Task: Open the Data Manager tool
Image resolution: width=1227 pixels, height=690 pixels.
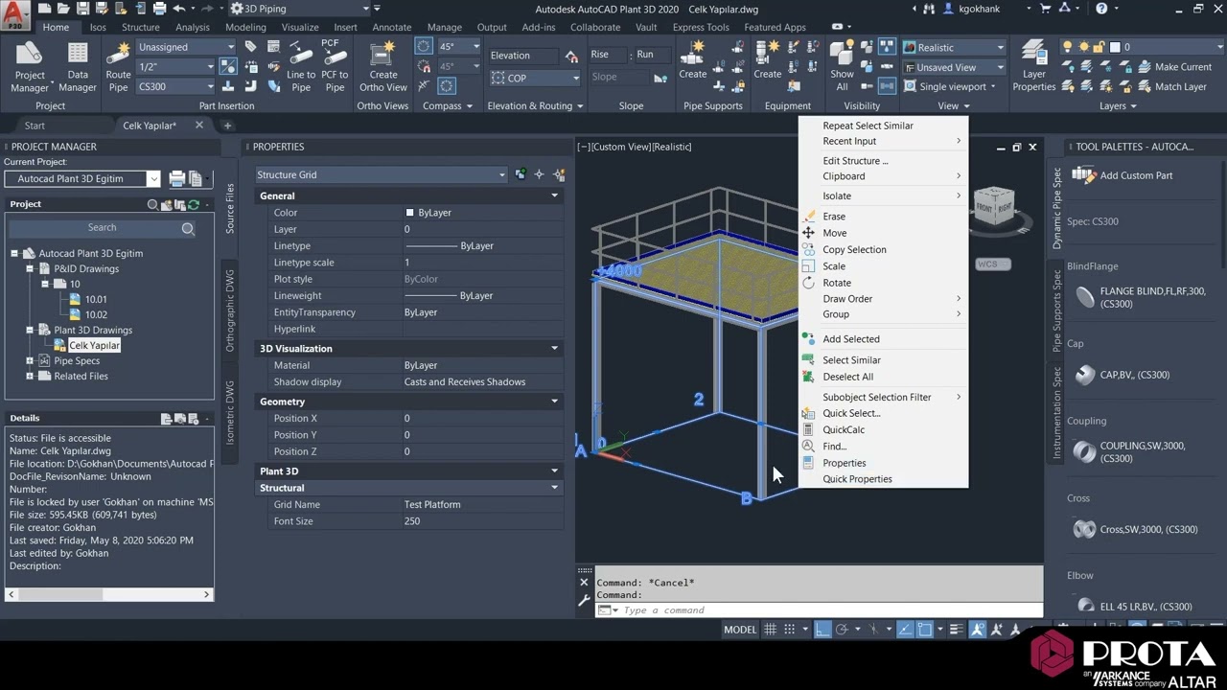Action: click(x=77, y=67)
